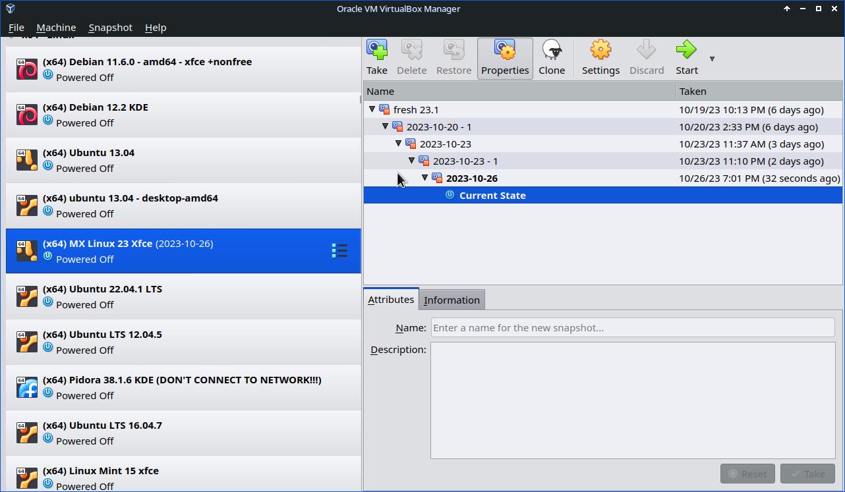This screenshot has height=492, width=845.
Task: Select Debian 11.6.0 amd64 xfce machine
Action: (x=183, y=69)
